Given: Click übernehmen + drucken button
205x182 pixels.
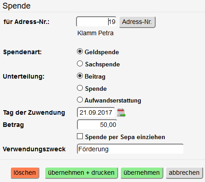Looking at the screenshot, I should (x=81, y=173).
